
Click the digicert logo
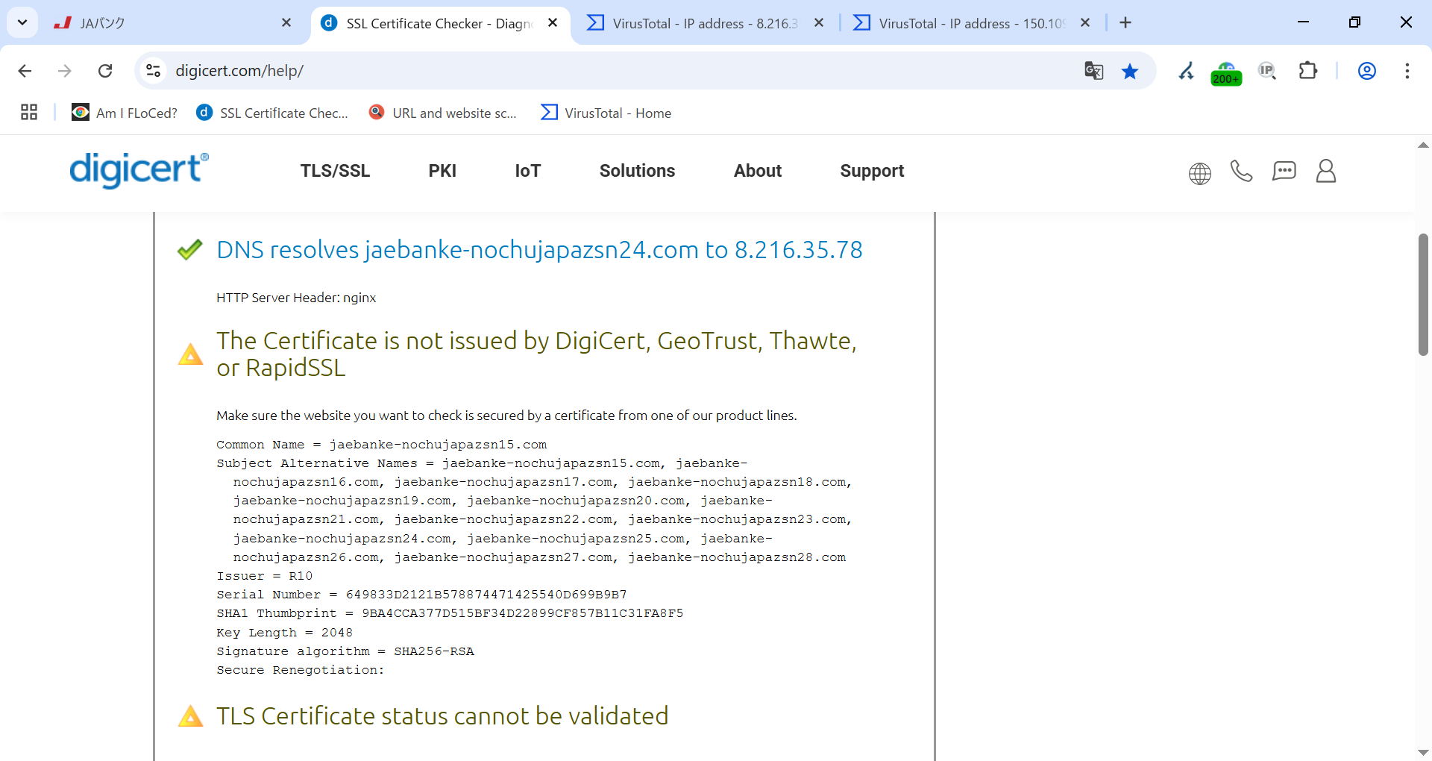pyautogui.click(x=139, y=170)
